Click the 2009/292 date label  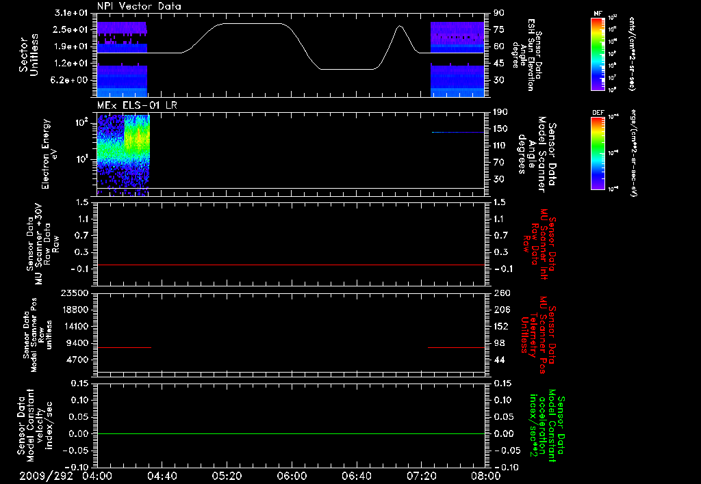[46, 476]
